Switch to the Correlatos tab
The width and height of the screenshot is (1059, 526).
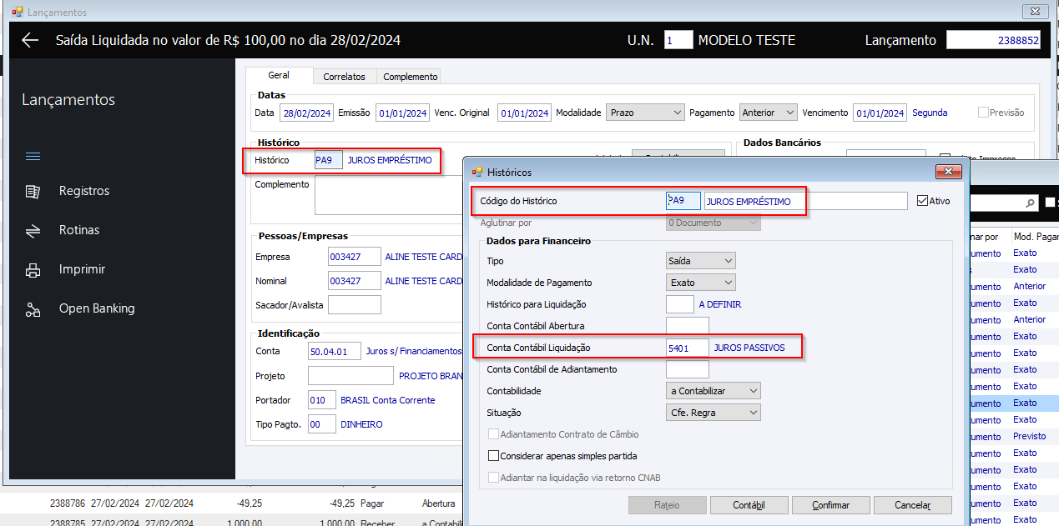point(344,77)
